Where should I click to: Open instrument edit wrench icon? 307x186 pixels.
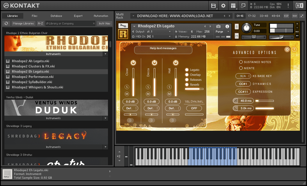123,26
